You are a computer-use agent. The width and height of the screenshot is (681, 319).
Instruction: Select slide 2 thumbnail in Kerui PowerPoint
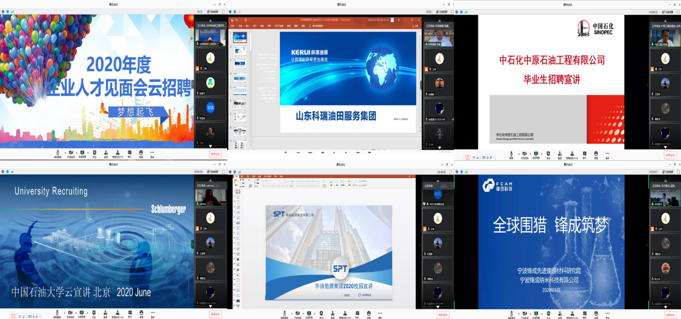(x=240, y=50)
